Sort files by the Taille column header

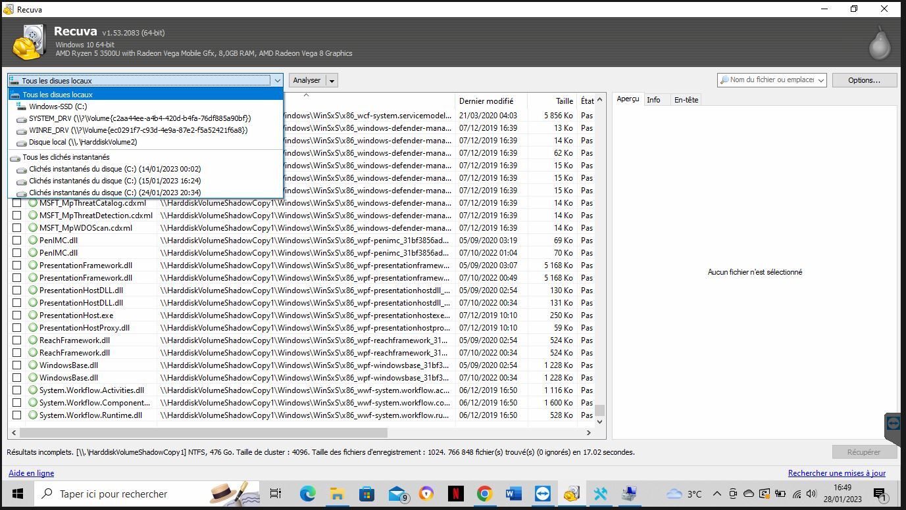pyautogui.click(x=553, y=101)
